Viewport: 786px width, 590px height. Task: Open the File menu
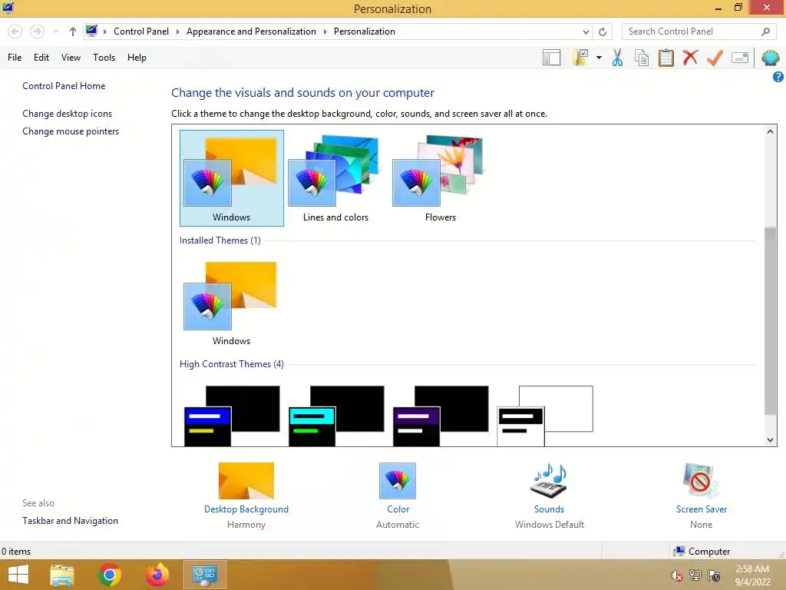point(15,58)
